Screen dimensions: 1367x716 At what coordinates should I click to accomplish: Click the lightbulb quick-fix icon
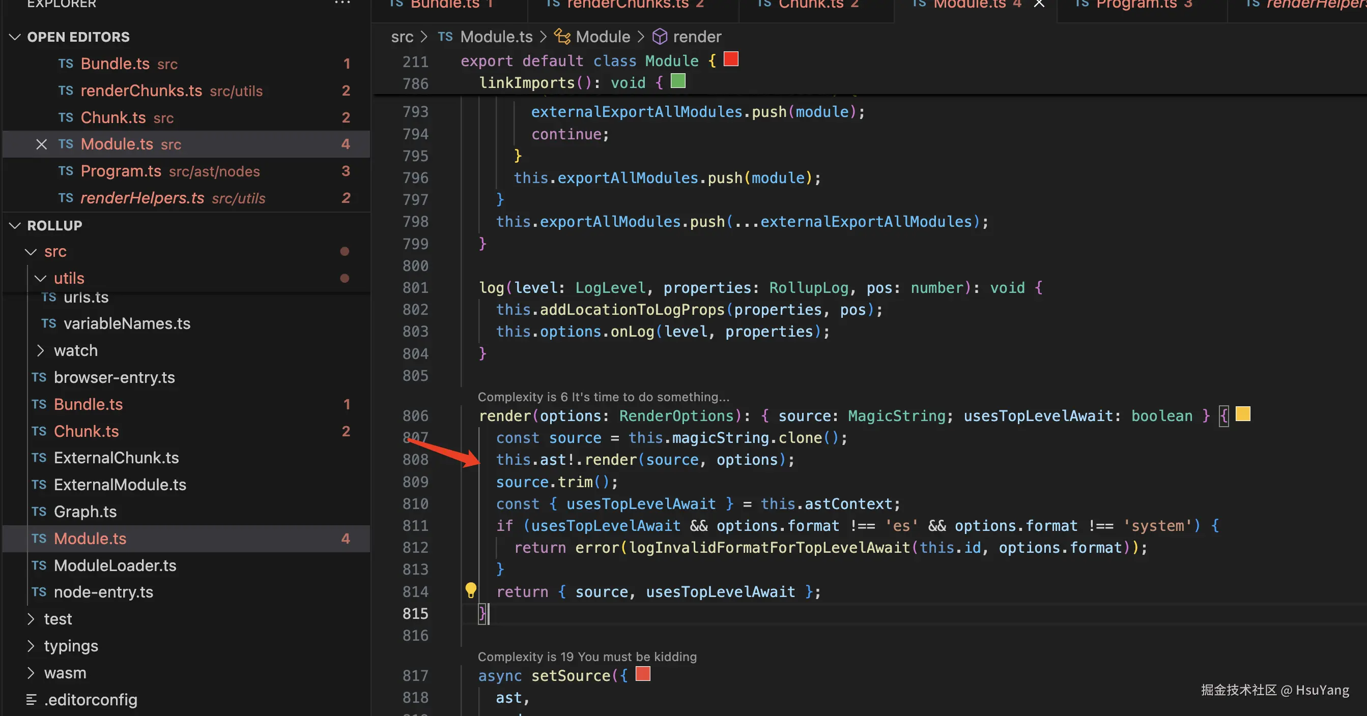(470, 590)
